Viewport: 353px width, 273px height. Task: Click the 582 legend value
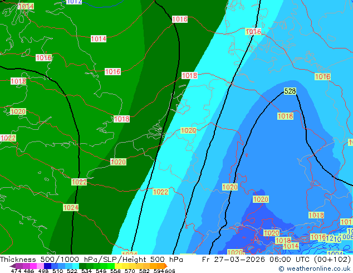click(x=144, y=271)
